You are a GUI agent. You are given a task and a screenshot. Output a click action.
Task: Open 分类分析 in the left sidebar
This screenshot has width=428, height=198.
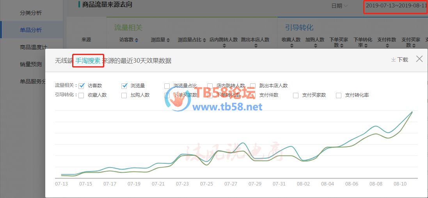pos(31,13)
